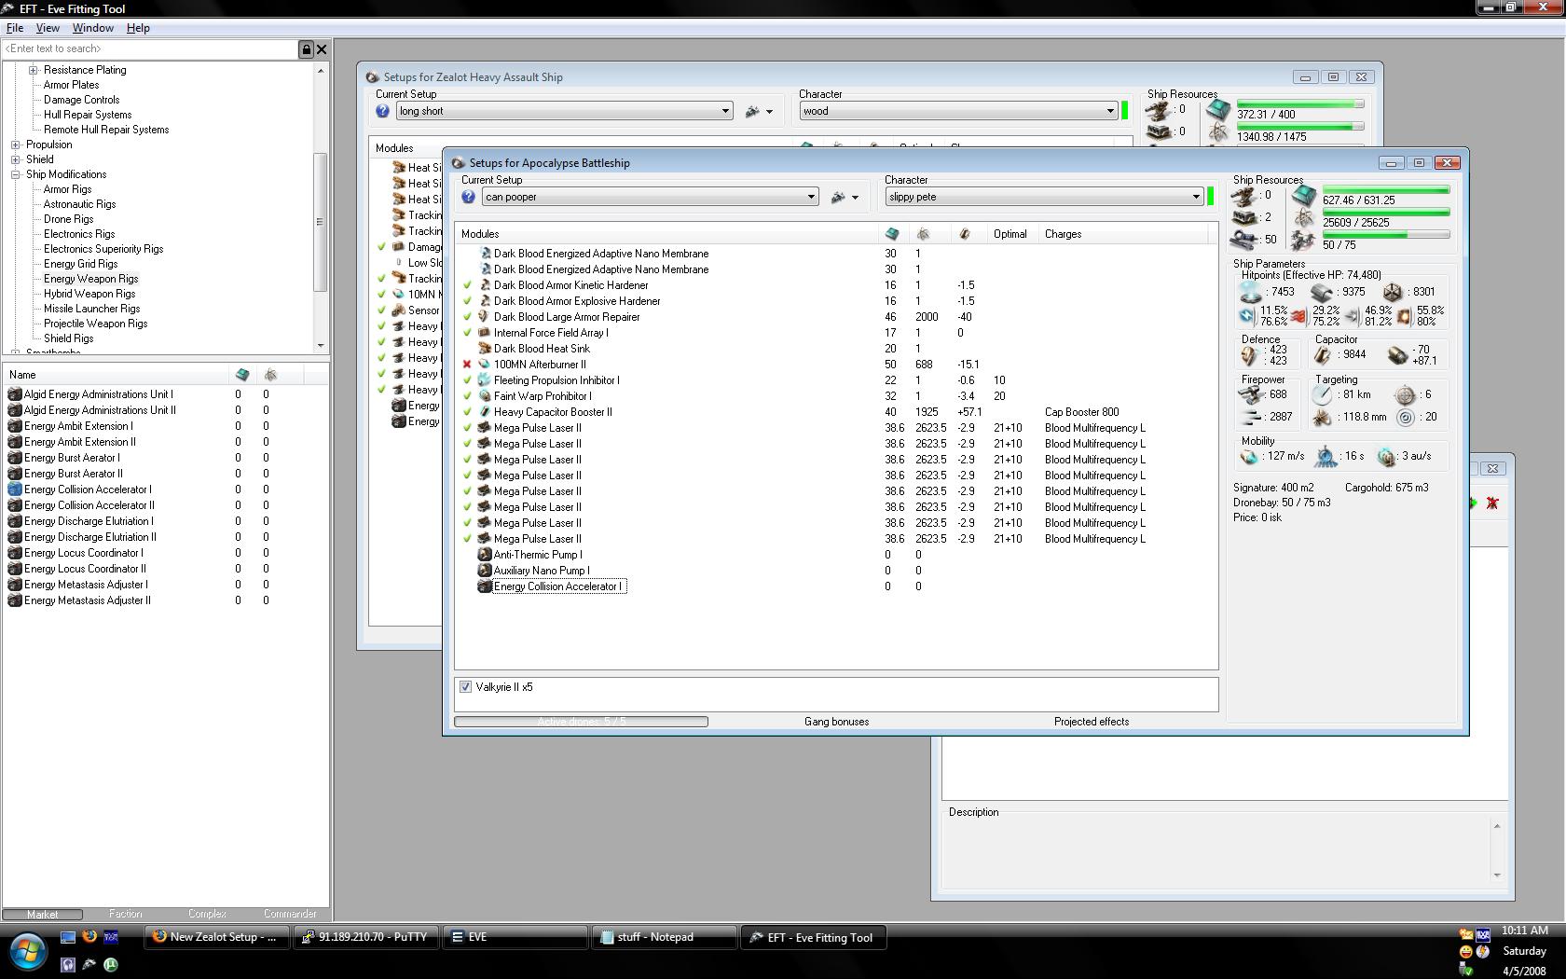The image size is (1566, 979).
Task: Click the CPU usage bar showing 627.46 / 631.25
Action: (1386, 190)
